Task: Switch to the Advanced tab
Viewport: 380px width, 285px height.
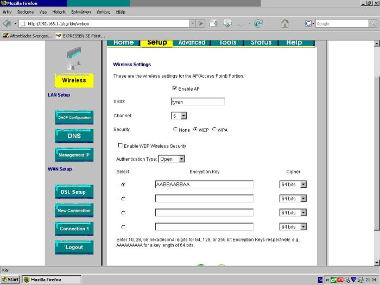Action: point(192,43)
